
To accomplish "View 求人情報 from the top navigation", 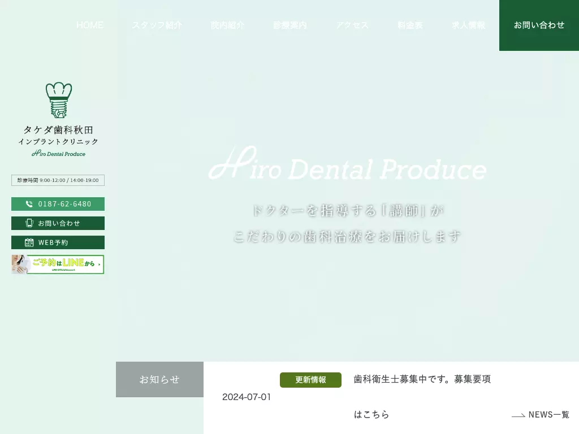I will [469, 25].
